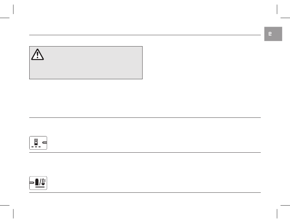Screen dimensions: 290x223
Task: Click the battery and temperature display icon
Action: (x=38, y=183)
